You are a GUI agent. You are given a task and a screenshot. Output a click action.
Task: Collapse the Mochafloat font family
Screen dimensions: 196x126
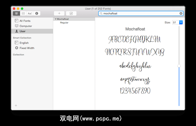(55, 19)
